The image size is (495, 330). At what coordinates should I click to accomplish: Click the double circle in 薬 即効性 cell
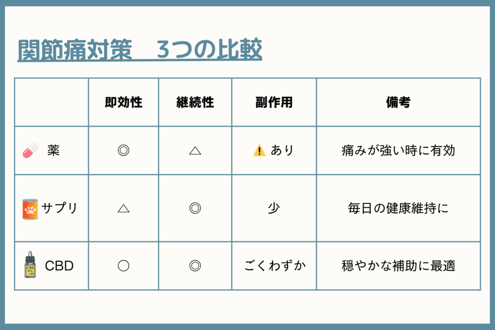click(123, 150)
